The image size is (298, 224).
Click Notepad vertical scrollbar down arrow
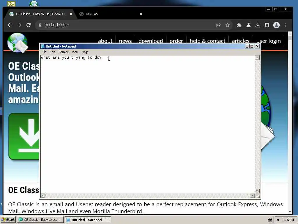[257, 191]
